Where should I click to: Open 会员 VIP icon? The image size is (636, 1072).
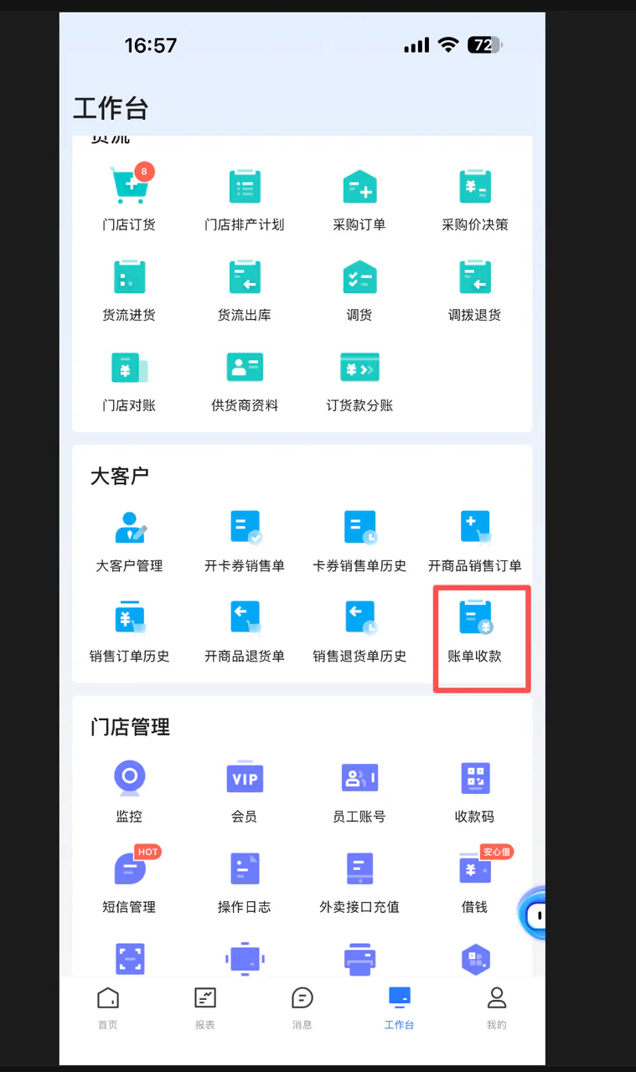245,777
